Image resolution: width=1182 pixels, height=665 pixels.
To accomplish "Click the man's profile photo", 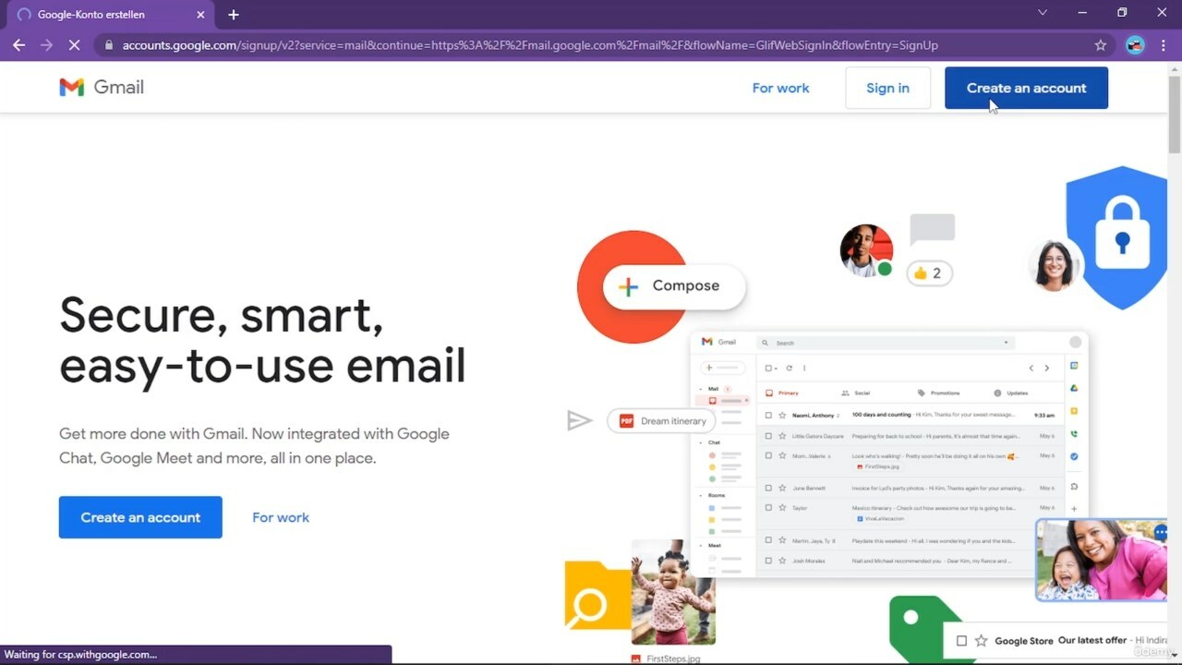I will point(866,250).
